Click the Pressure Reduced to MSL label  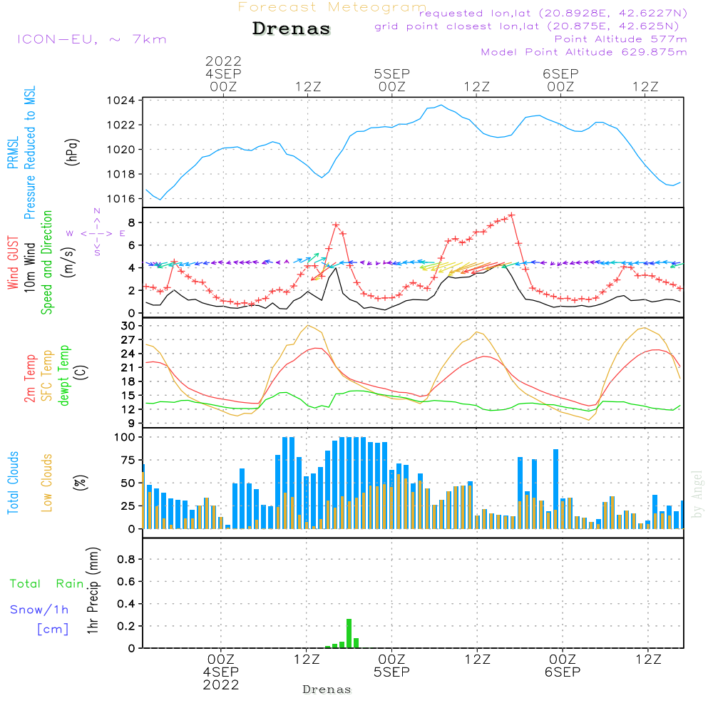pyautogui.click(x=29, y=153)
